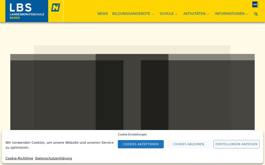
Task: Open the Schule menu
Action: pos(167,14)
